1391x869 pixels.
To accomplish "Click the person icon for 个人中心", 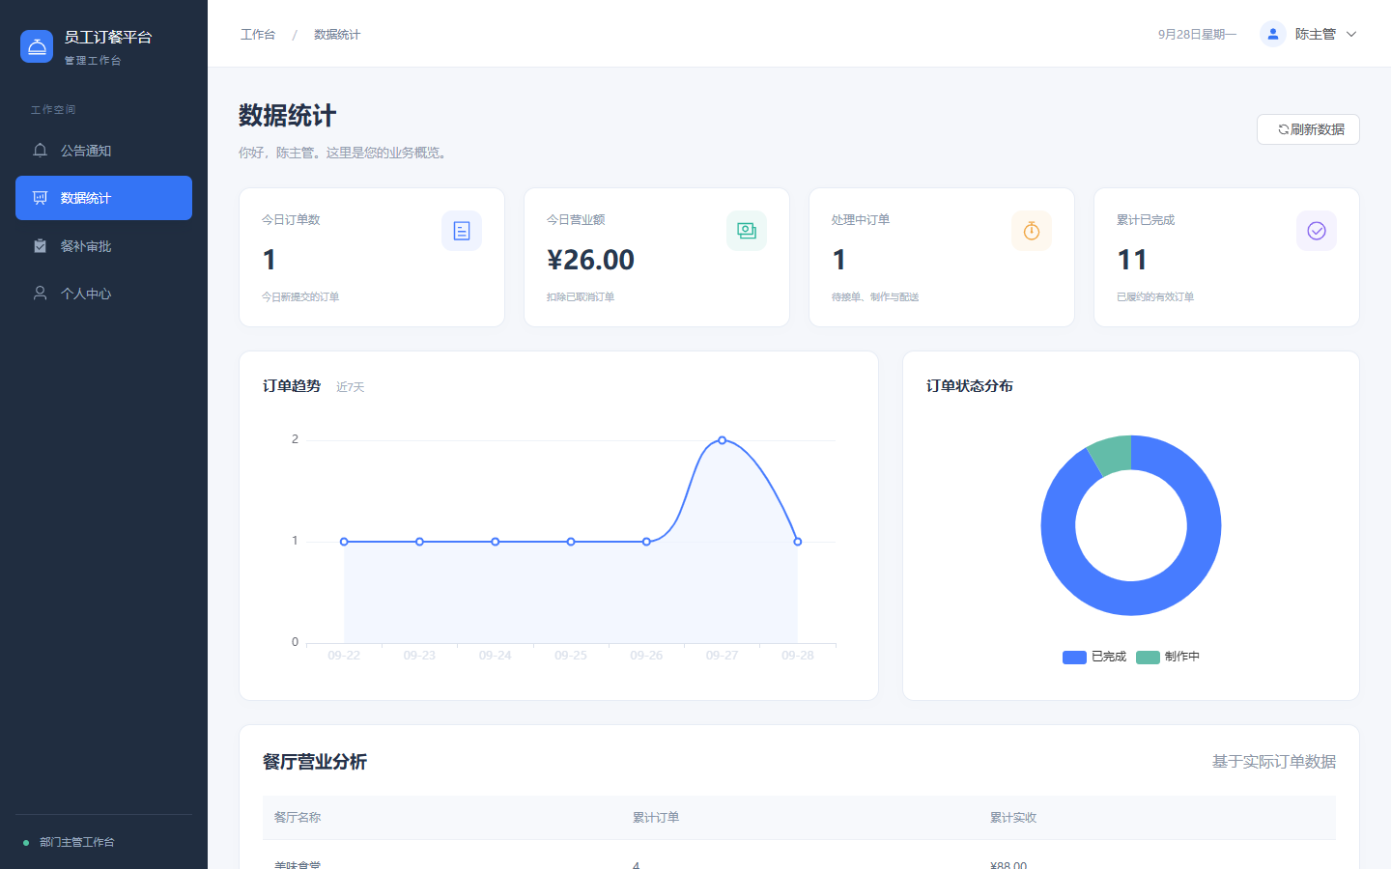I will pyautogui.click(x=40, y=293).
